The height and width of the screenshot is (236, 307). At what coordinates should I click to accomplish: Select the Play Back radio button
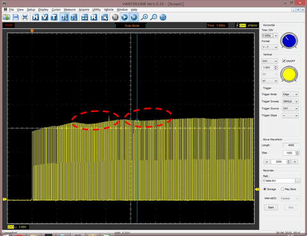(283, 189)
